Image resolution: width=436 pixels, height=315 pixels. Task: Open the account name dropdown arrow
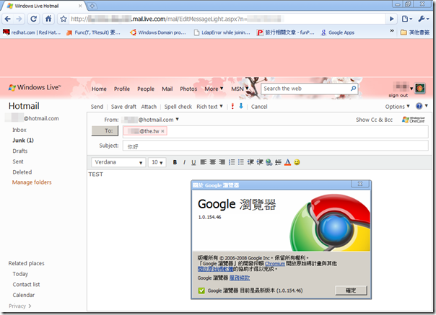click(411, 89)
